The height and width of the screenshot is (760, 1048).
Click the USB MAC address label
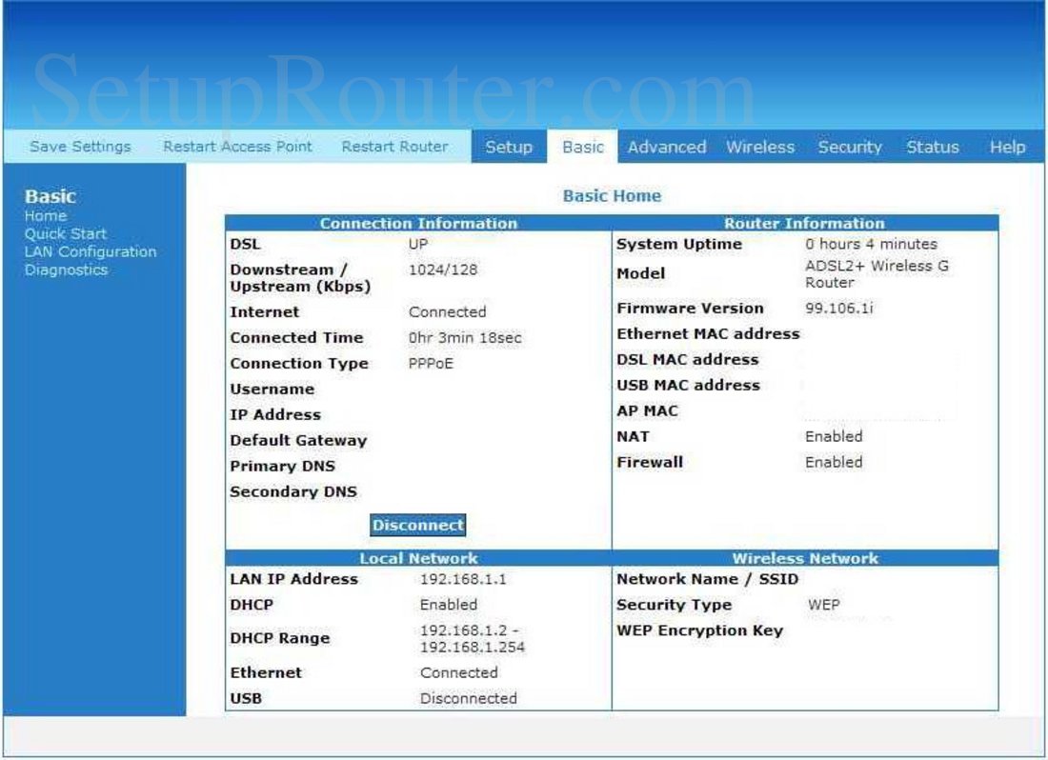tap(688, 386)
